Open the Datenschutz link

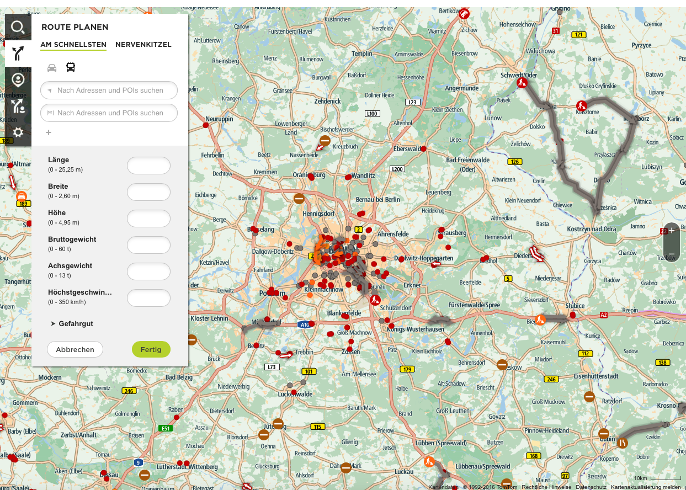tap(590, 487)
